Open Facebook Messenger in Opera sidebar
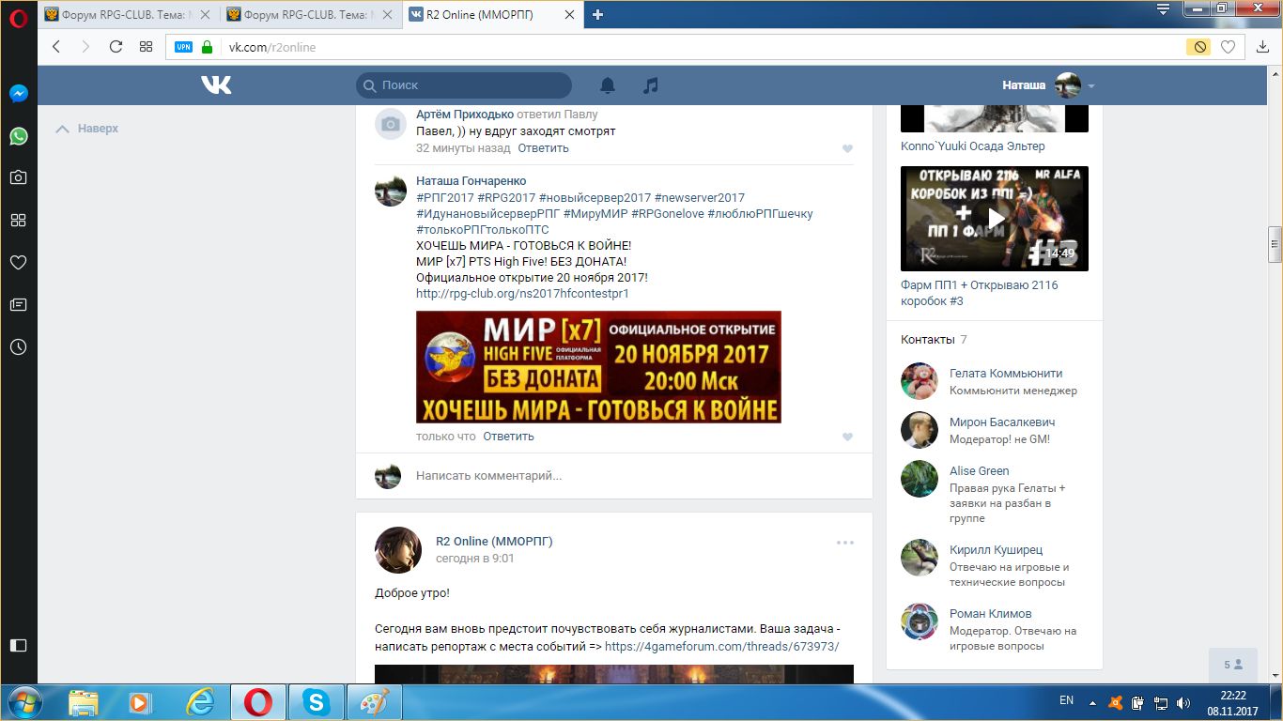 point(18,94)
